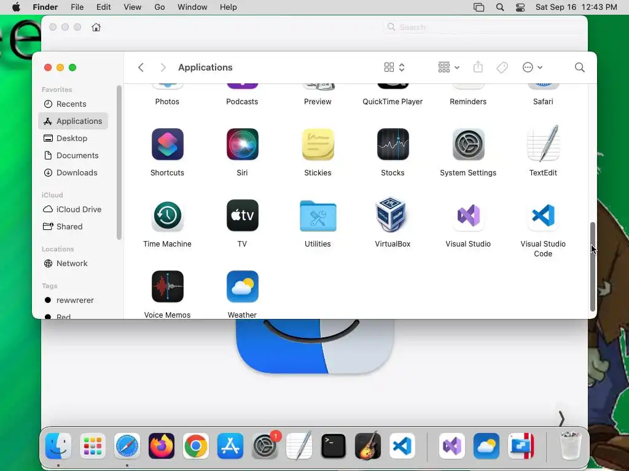The height and width of the screenshot is (471, 629).
Task: Open System Settings from the Dock
Action: tap(265, 446)
